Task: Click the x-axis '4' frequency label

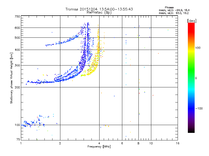Action: pos(99,143)
